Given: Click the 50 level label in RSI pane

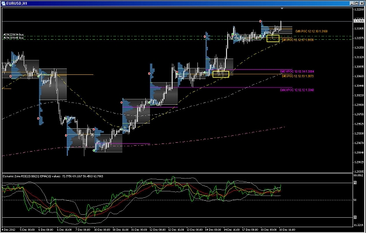Looking at the screenshot, I should point(355,200).
